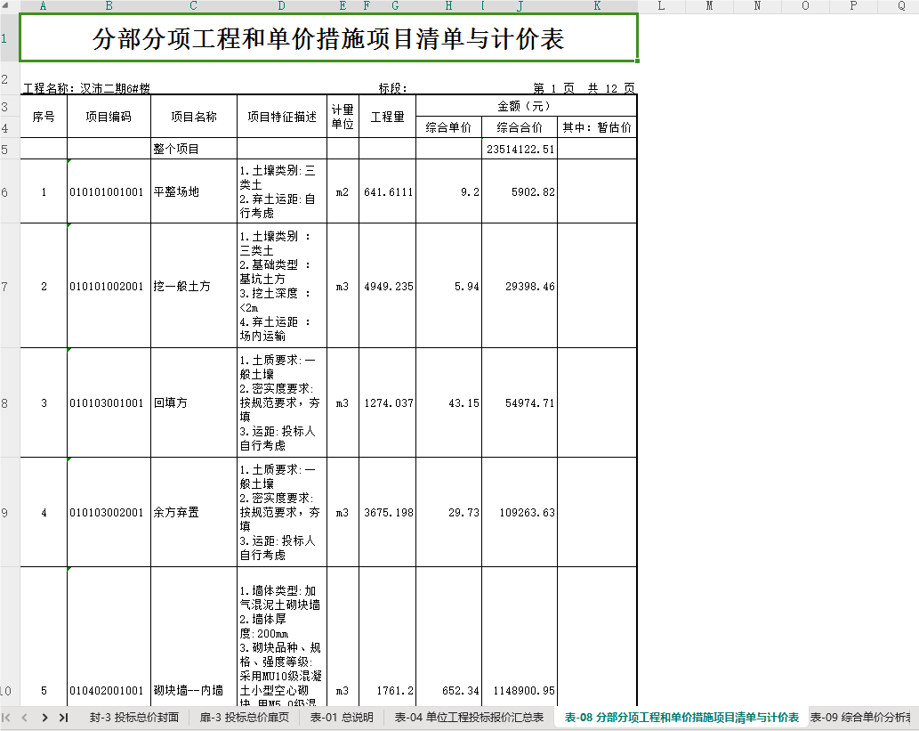Click the previous sheet arrow
The width and height of the screenshot is (919, 731).
click(25, 717)
